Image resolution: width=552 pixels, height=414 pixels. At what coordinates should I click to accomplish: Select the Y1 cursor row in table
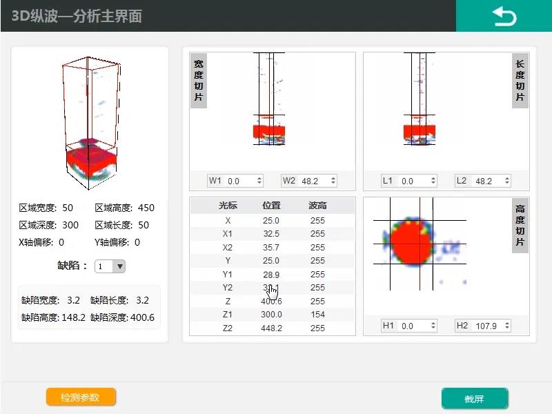tap(272, 275)
